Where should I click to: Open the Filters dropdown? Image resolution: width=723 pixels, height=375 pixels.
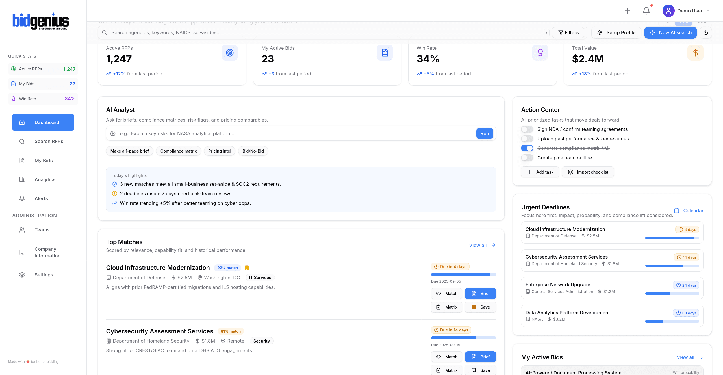tap(568, 32)
